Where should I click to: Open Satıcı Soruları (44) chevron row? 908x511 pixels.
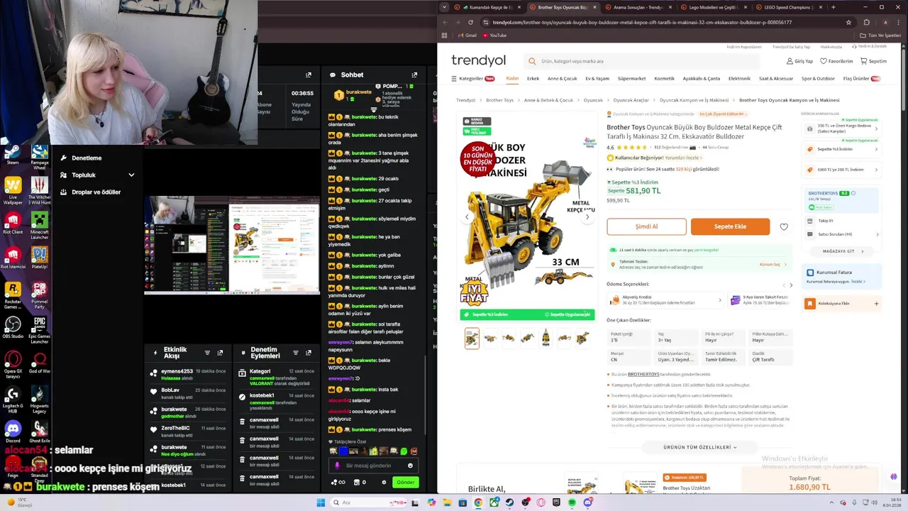coord(843,234)
